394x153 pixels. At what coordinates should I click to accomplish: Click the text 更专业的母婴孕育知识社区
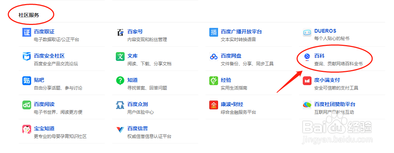(60, 136)
